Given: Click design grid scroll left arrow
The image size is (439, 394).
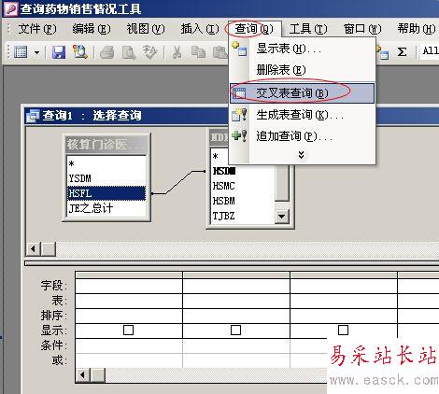Looking at the screenshot, I should [x=83, y=375].
